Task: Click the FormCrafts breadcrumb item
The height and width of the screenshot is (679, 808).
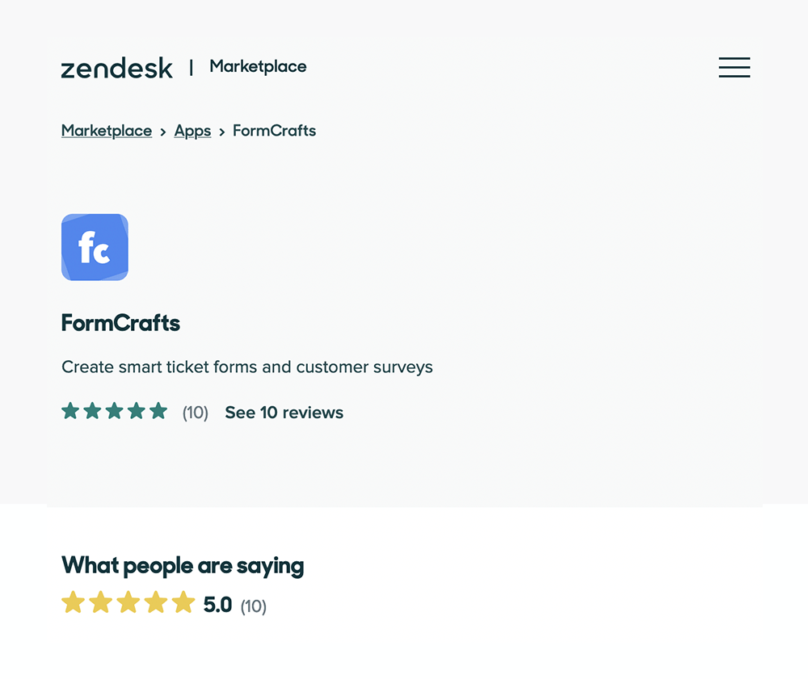Action: [274, 131]
